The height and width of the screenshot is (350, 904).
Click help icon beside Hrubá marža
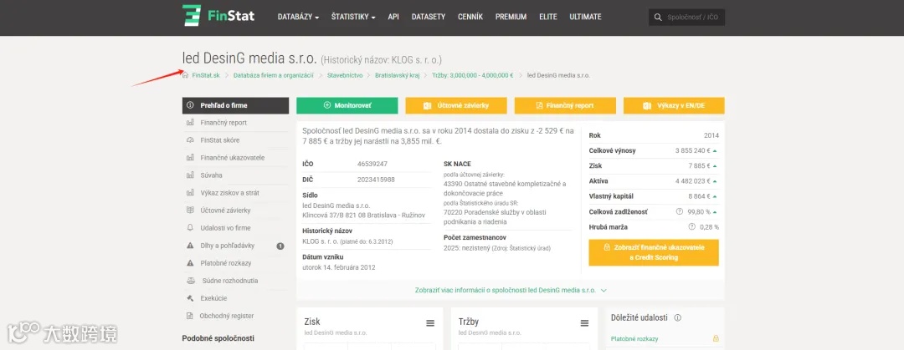(691, 227)
